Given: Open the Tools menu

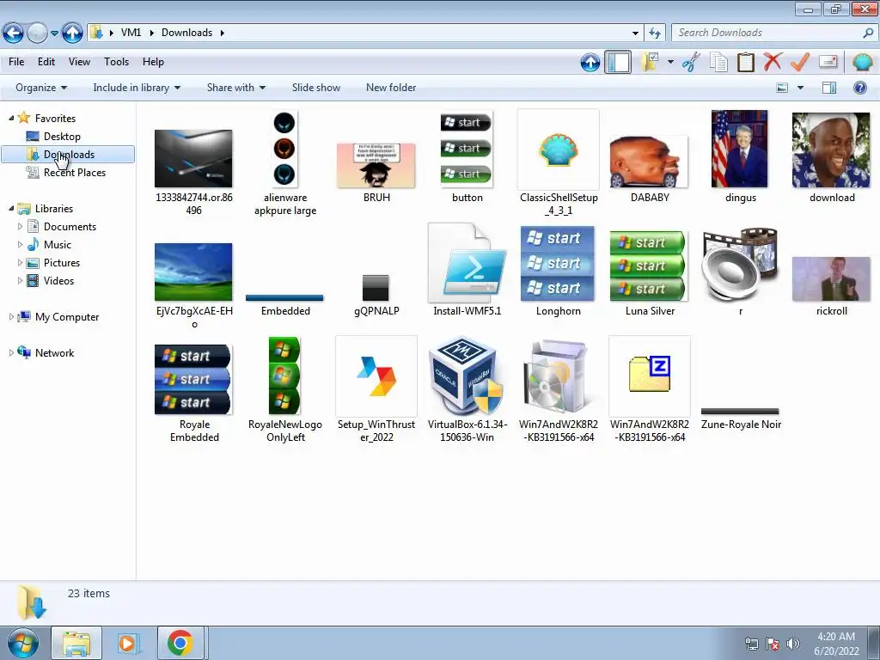Looking at the screenshot, I should [116, 62].
